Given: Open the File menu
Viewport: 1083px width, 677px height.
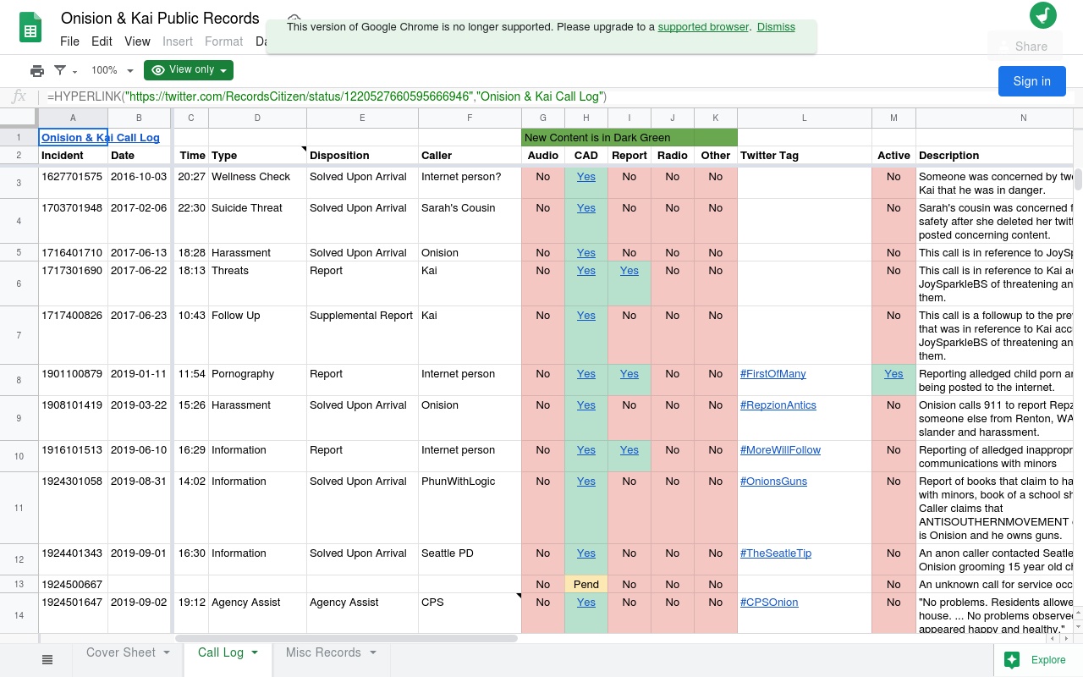Looking at the screenshot, I should (x=69, y=41).
